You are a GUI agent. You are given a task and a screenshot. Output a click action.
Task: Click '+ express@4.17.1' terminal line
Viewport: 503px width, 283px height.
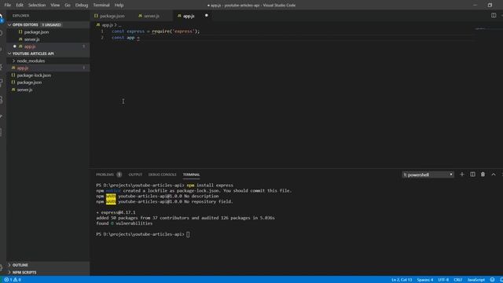pyautogui.click(x=116, y=212)
